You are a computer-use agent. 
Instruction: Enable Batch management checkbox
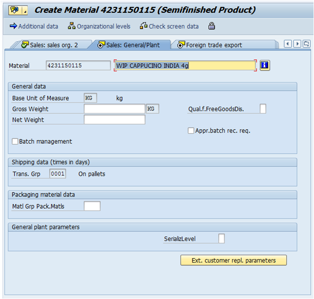pos(15,141)
